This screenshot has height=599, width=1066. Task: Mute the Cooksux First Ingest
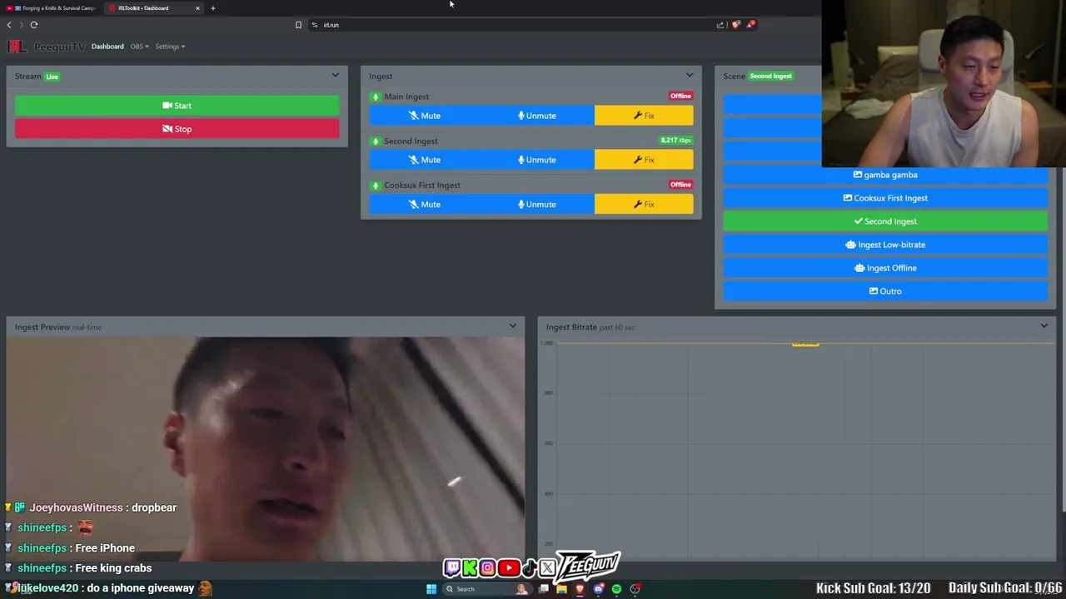pos(425,204)
